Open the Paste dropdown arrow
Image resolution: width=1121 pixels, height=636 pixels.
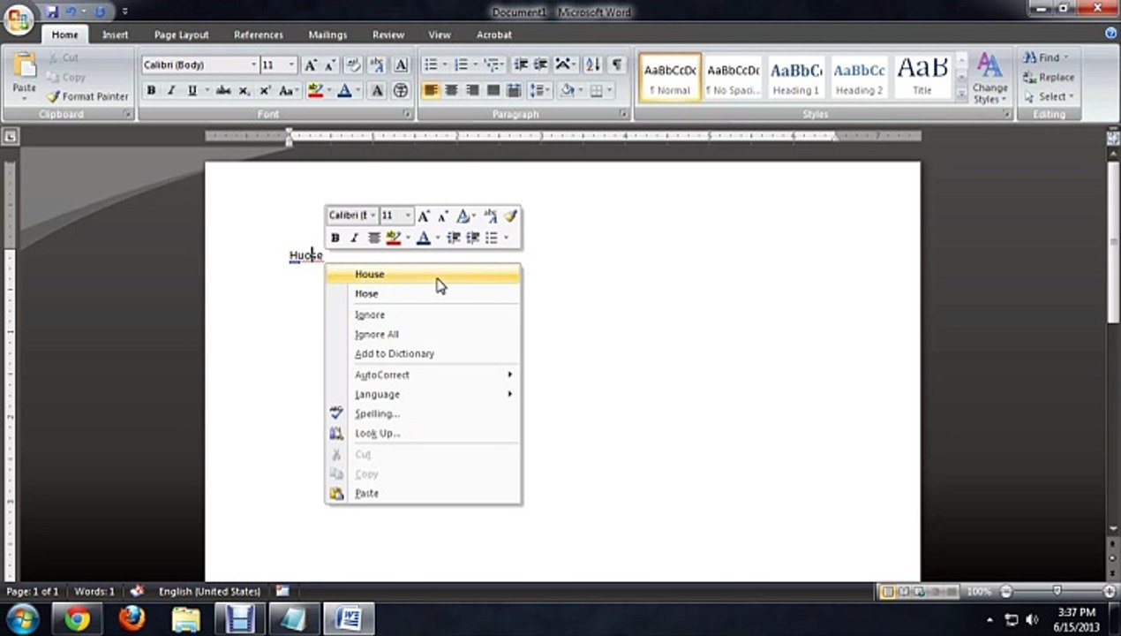25,96
